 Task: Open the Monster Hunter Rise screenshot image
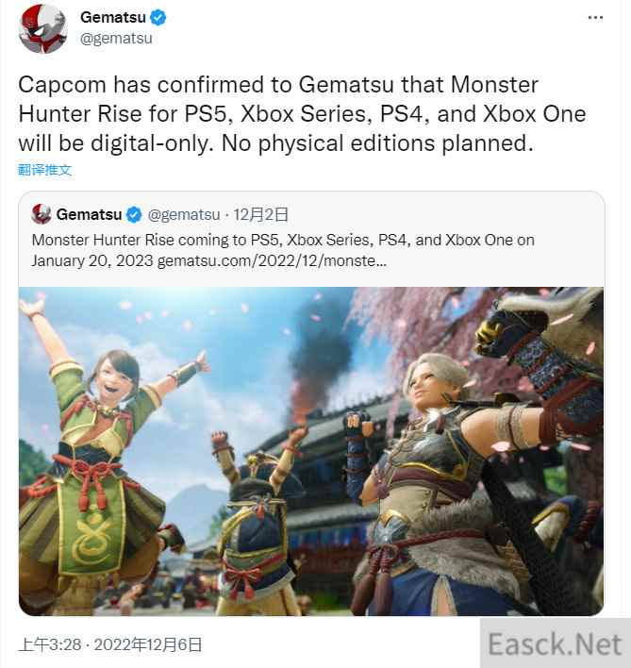(x=311, y=451)
